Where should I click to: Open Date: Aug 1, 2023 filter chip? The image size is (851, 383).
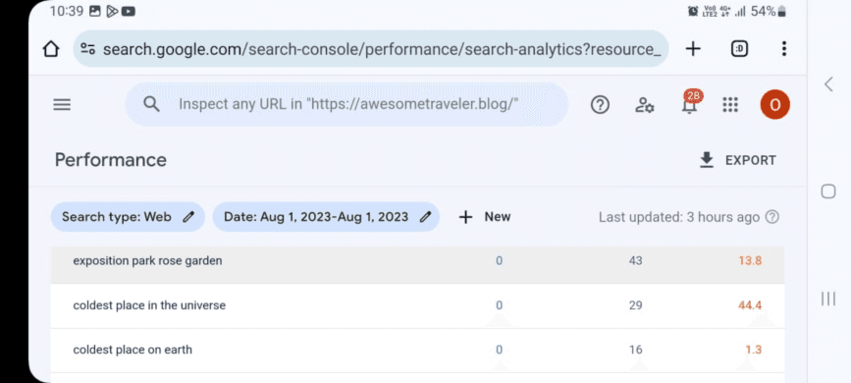pos(326,217)
